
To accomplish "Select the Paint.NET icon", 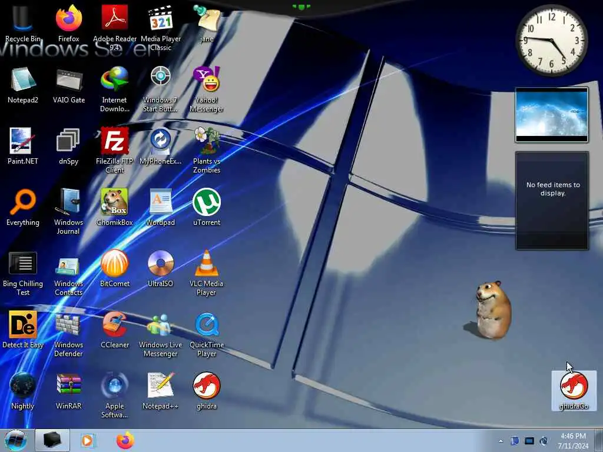I will pos(23,146).
